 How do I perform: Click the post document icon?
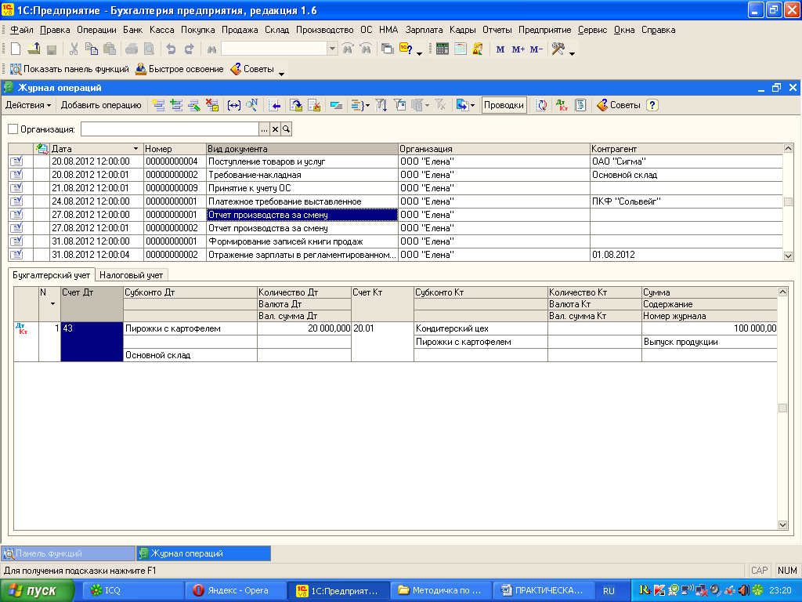pos(296,106)
